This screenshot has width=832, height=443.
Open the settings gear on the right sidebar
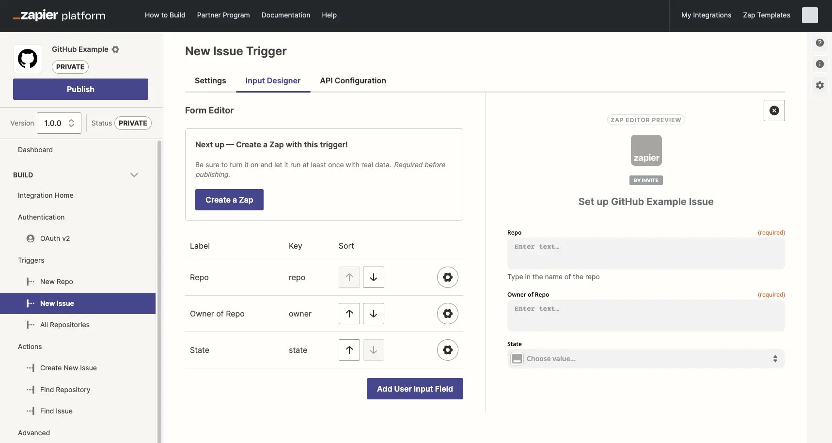point(820,85)
